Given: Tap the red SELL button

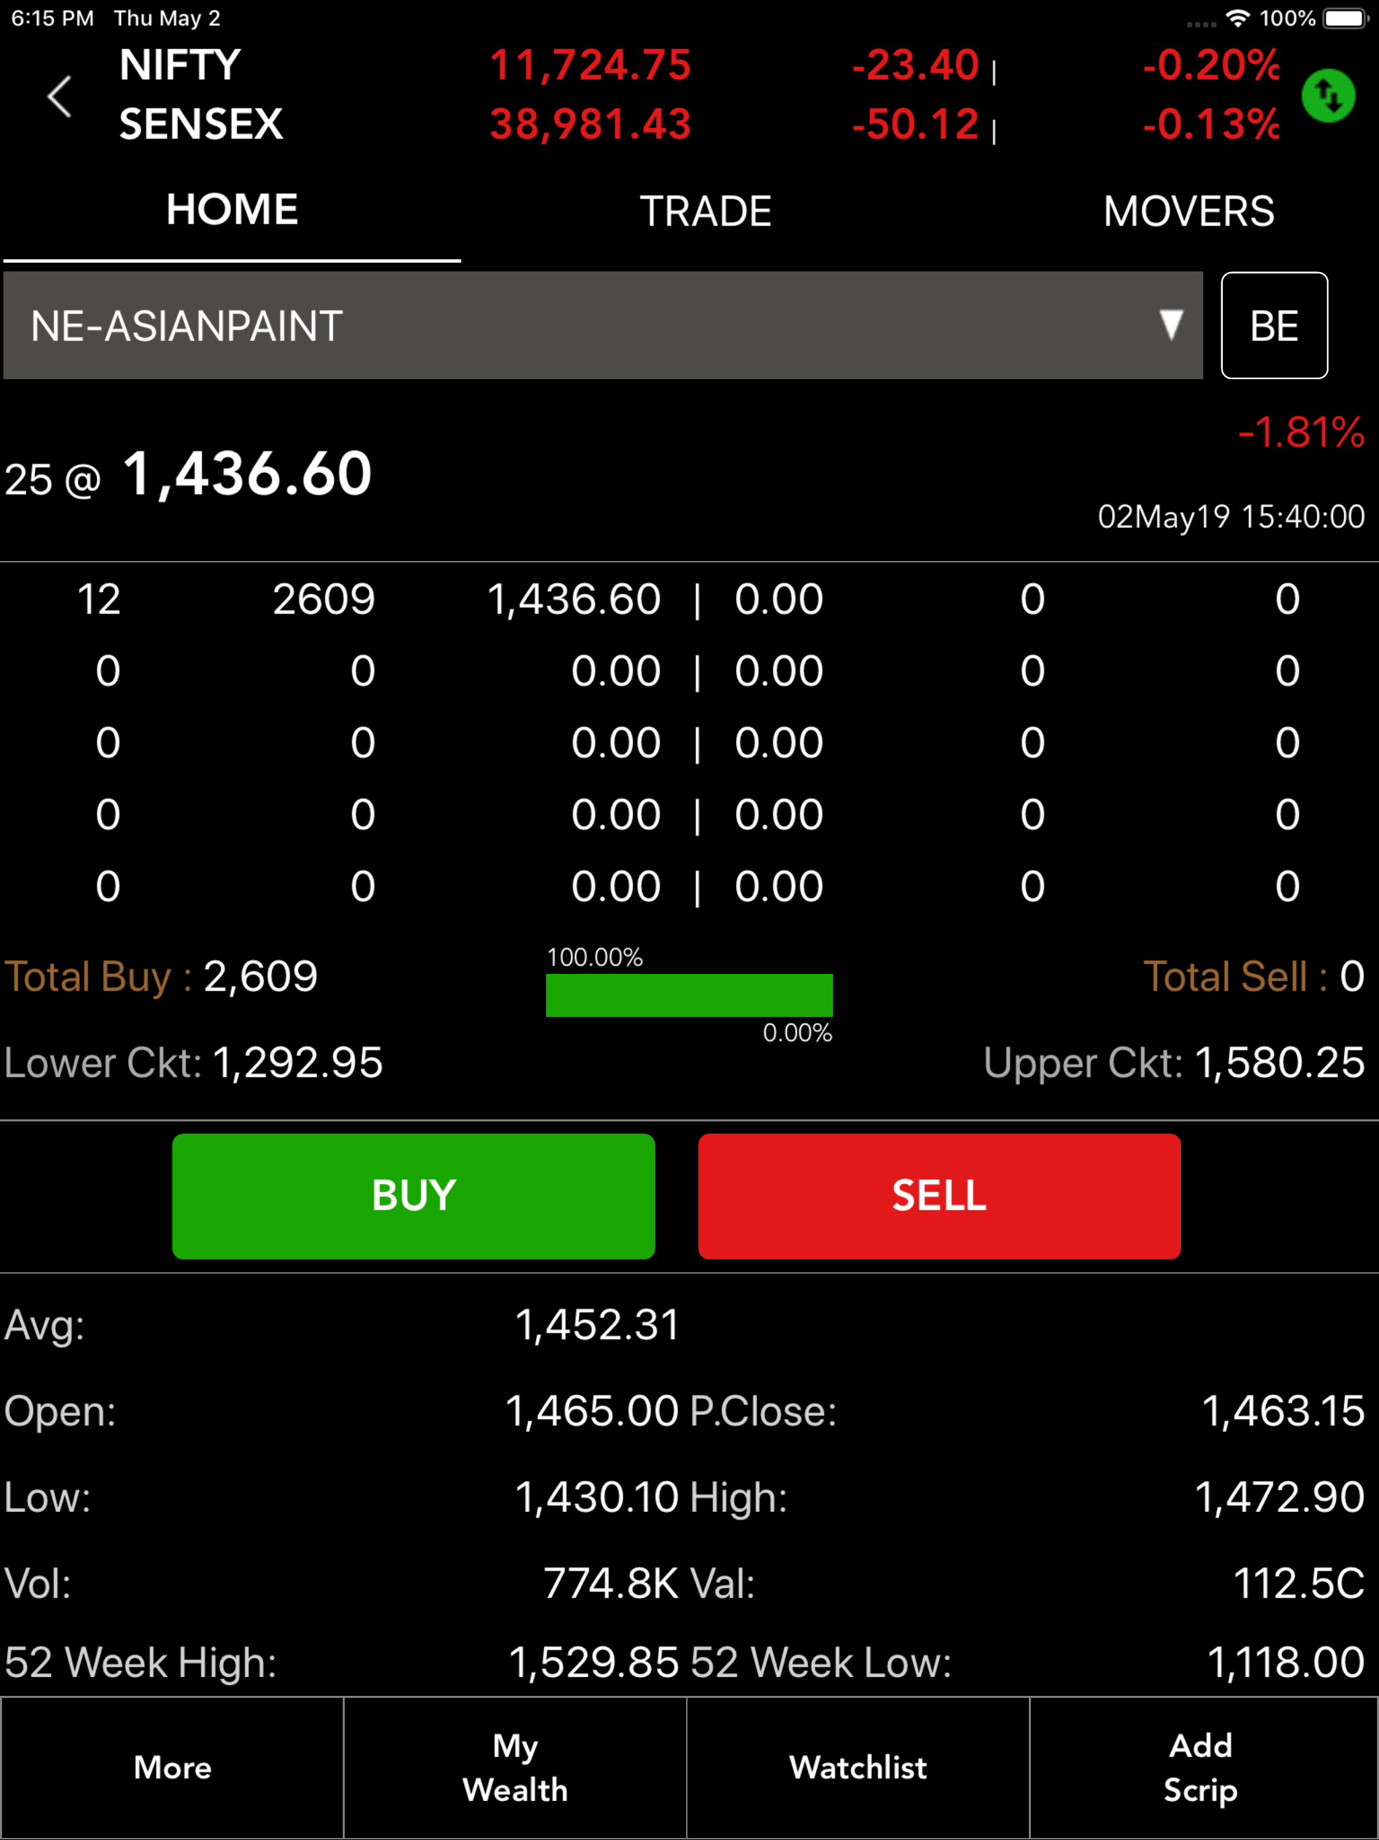Looking at the screenshot, I should click(939, 1196).
